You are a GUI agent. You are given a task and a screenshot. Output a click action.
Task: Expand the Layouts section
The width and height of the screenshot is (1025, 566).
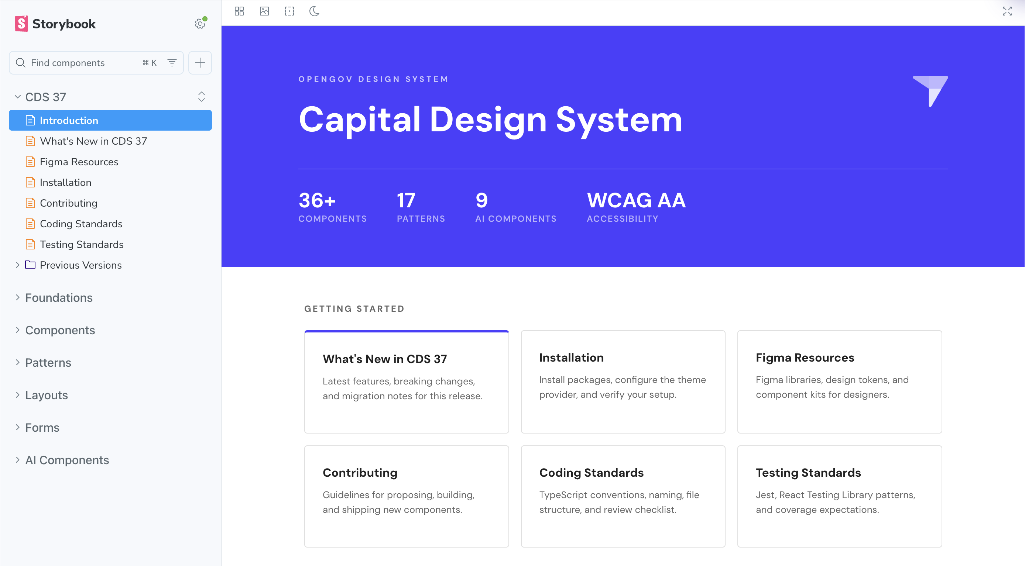47,395
